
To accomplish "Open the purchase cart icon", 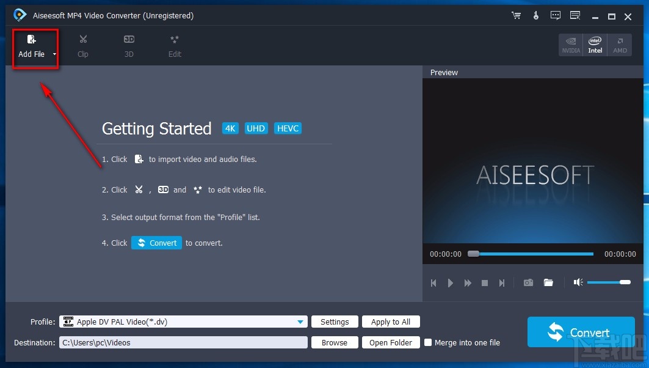I will pyautogui.click(x=516, y=16).
